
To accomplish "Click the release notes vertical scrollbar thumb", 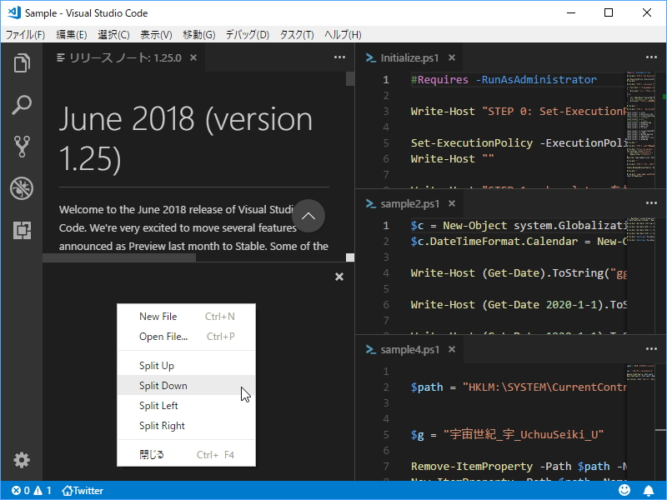I will tap(350, 78).
